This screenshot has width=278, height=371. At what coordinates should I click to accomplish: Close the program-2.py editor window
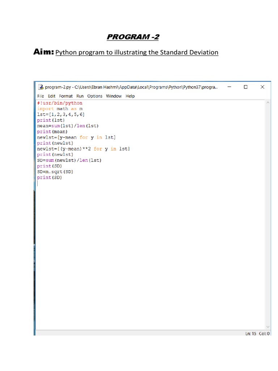pyautogui.click(x=262, y=87)
